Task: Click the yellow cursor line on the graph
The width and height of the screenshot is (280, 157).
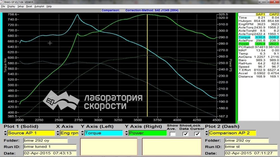Action: click(148, 84)
